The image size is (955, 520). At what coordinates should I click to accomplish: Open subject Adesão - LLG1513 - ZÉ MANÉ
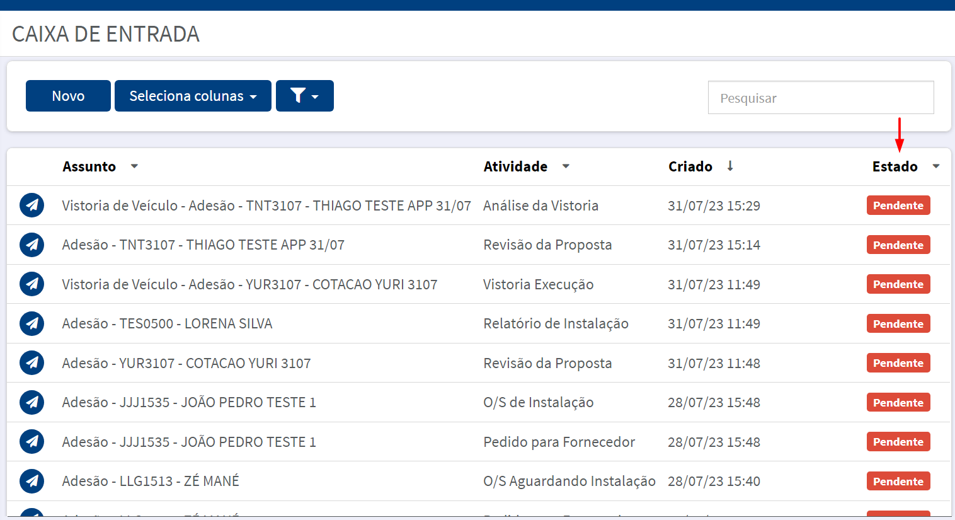[x=151, y=481]
